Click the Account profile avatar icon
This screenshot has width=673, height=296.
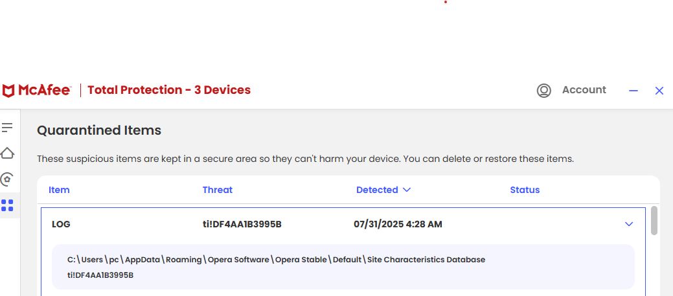pos(544,91)
